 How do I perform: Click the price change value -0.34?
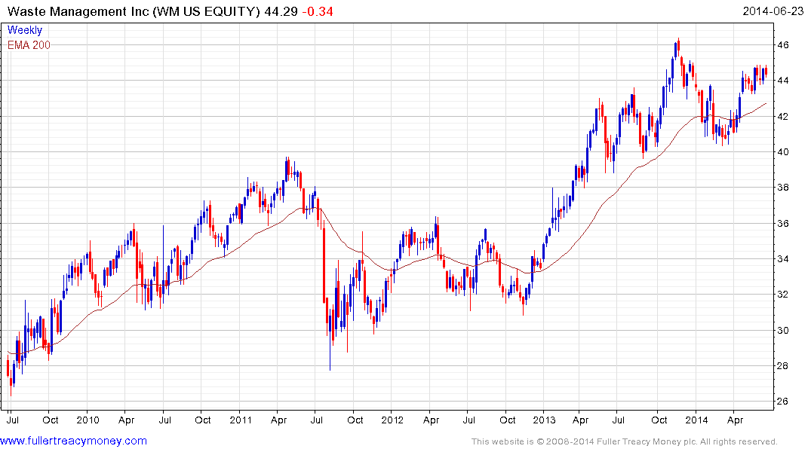(x=318, y=11)
